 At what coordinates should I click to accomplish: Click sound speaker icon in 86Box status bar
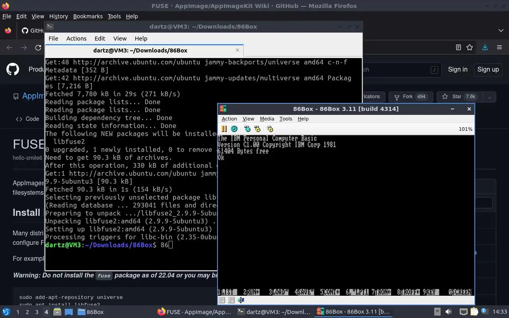(x=241, y=301)
